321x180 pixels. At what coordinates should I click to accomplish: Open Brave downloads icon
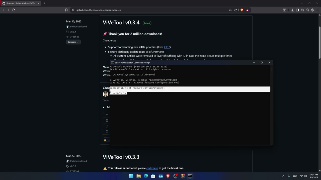(292, 10)
